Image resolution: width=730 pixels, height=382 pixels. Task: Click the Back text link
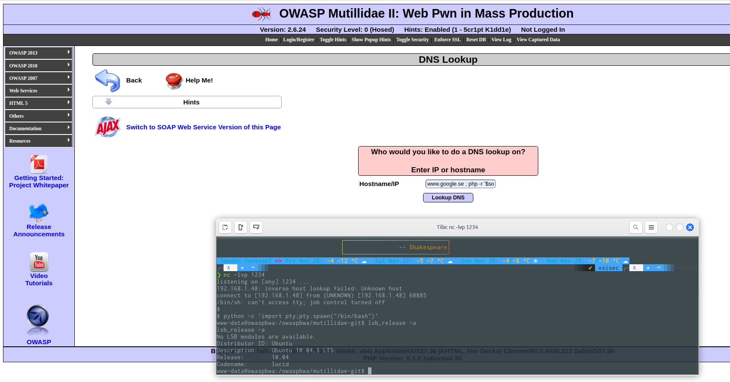coord(134,80)
